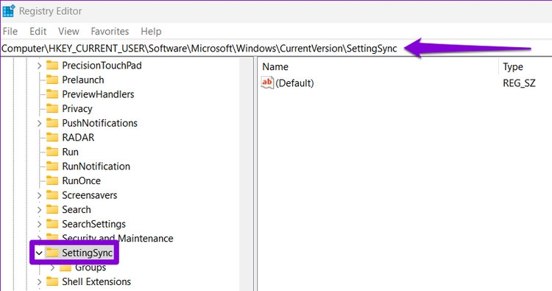The image size is (552, 291).
Task: Select the Run folder icon
Action: click(x=52, y=152)
